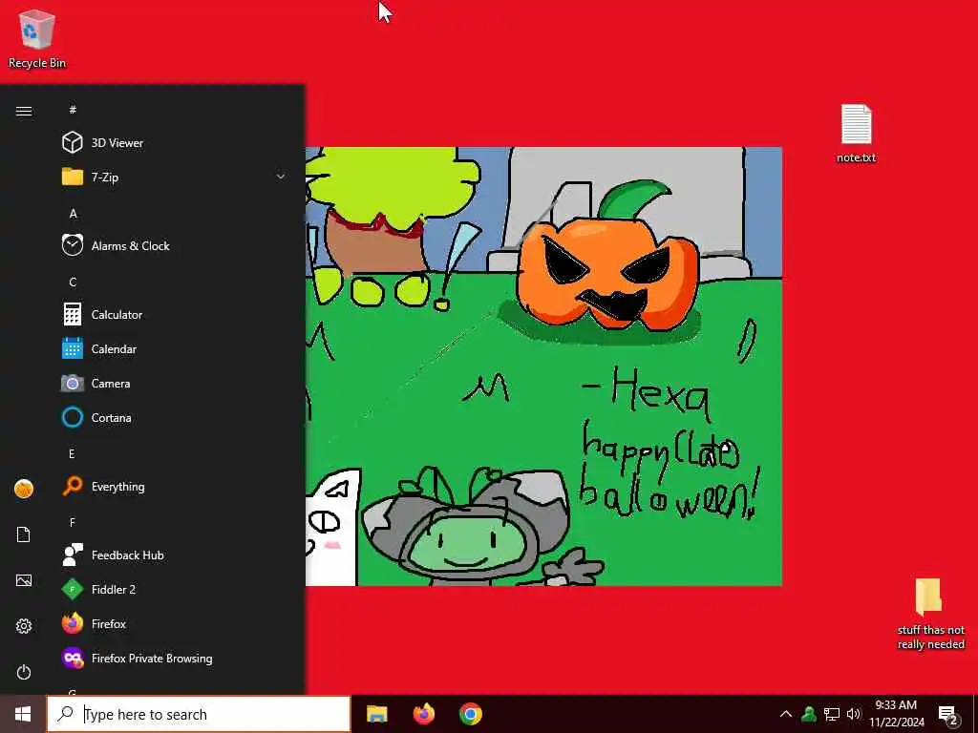The width and height of the screenshot is (978, 733).
Task: Open Documents from Start sidebar
Action: [24, 534]
